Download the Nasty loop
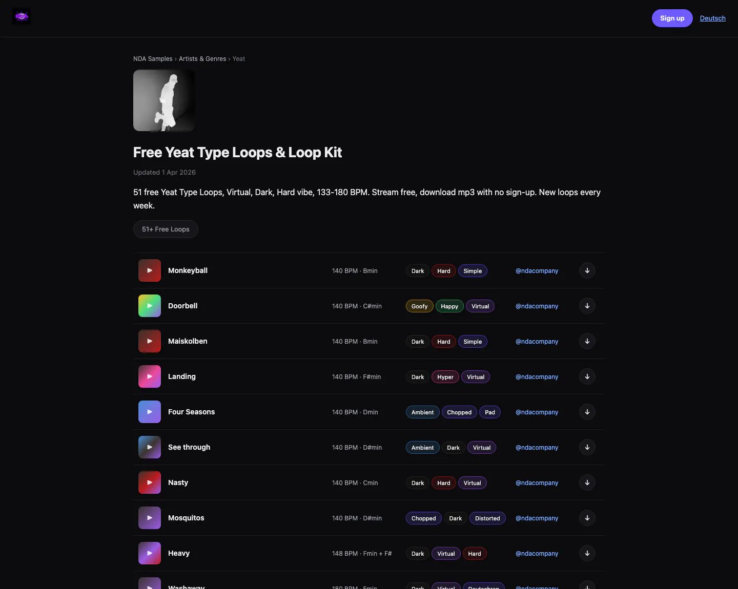The image size is (738, 589). click(587, 482)
